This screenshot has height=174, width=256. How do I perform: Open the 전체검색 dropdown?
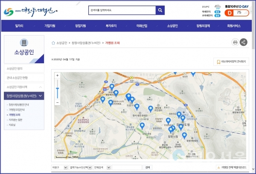click(x=102, y=168)
